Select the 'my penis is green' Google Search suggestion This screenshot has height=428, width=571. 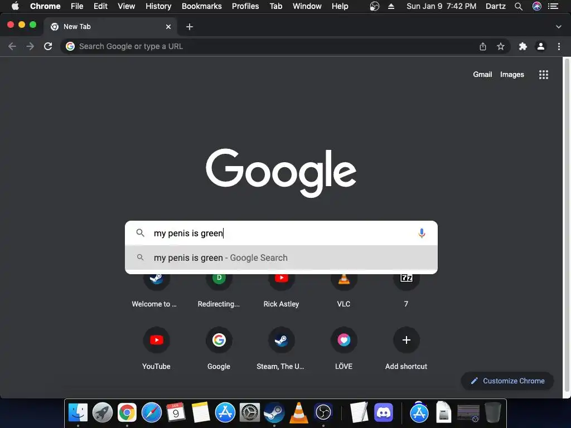pyautogui.click(x=281, y=257)
